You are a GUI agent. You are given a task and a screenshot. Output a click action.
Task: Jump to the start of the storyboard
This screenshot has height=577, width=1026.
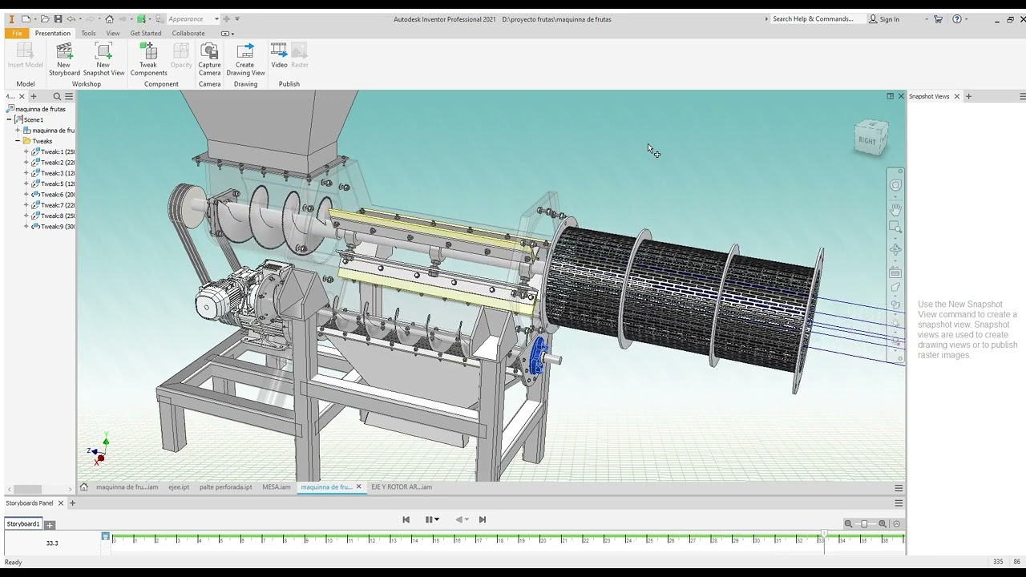click(406, 519)
